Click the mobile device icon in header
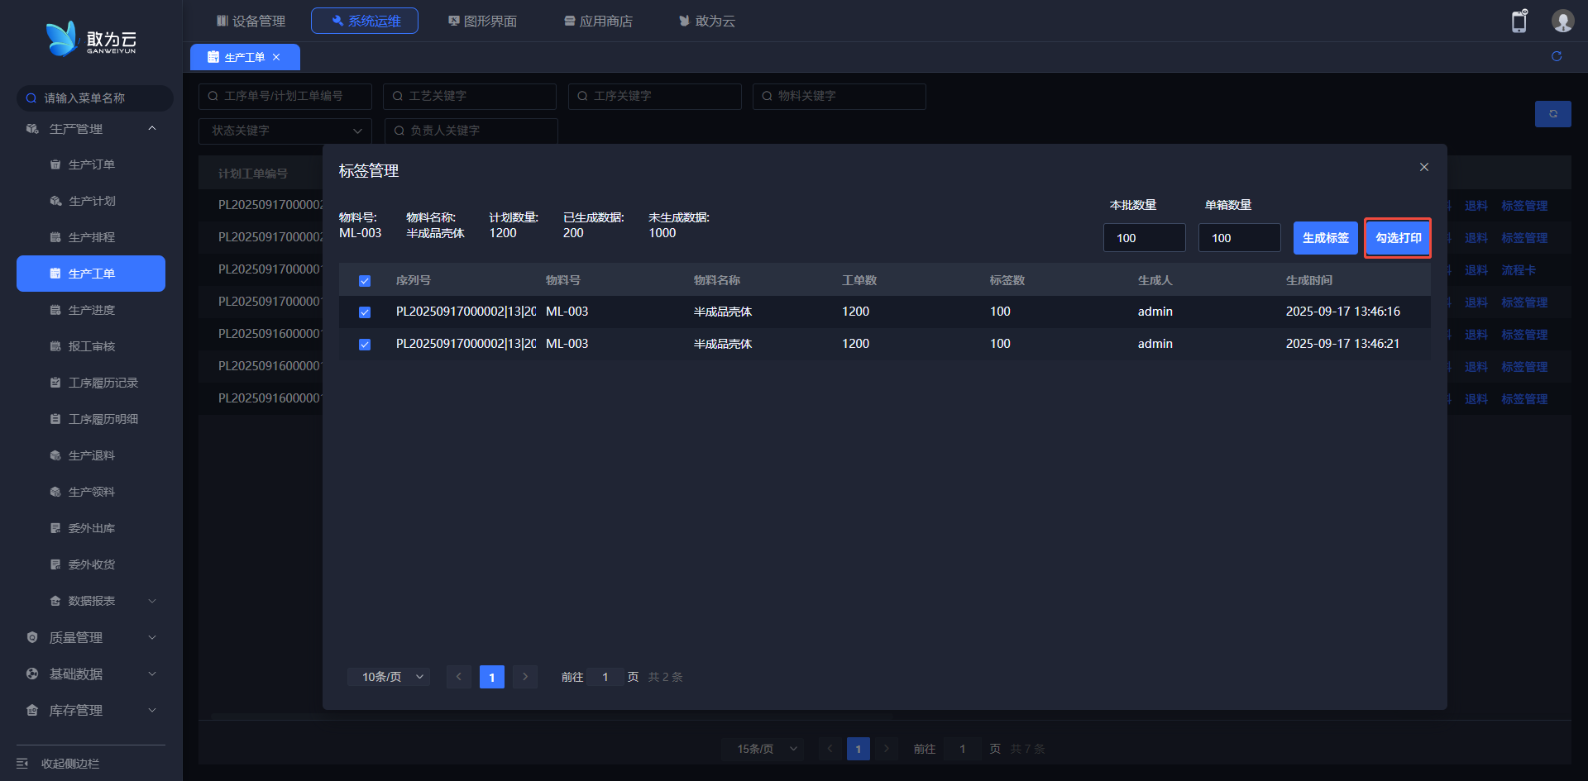This screenshot has height=781, width=1588. pyautogui.click(x=1519, y=21)
